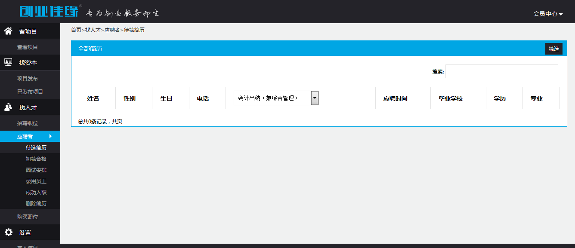575x248 pixels.
Task: Expand the 会计出纳 position dropdown
Action: 315,98
